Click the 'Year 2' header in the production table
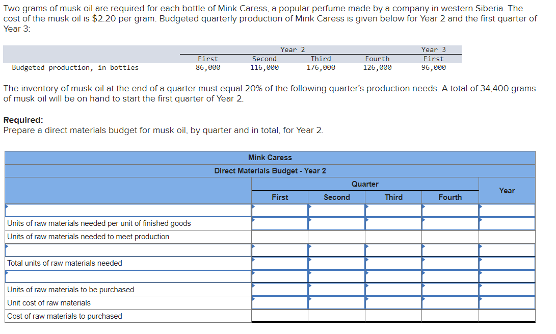Screen dimensions: 556x334 (x=293, y=49)
